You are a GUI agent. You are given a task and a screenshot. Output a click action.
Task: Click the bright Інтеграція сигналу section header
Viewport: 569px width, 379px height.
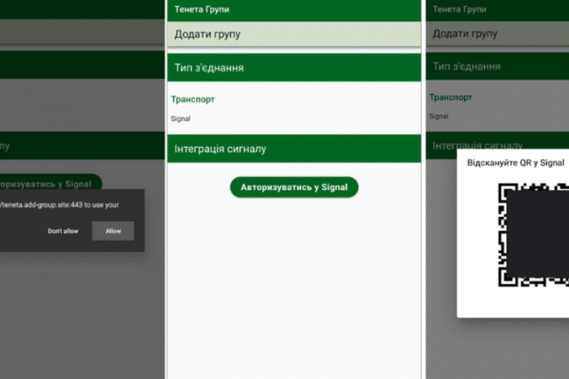(294, 149)
